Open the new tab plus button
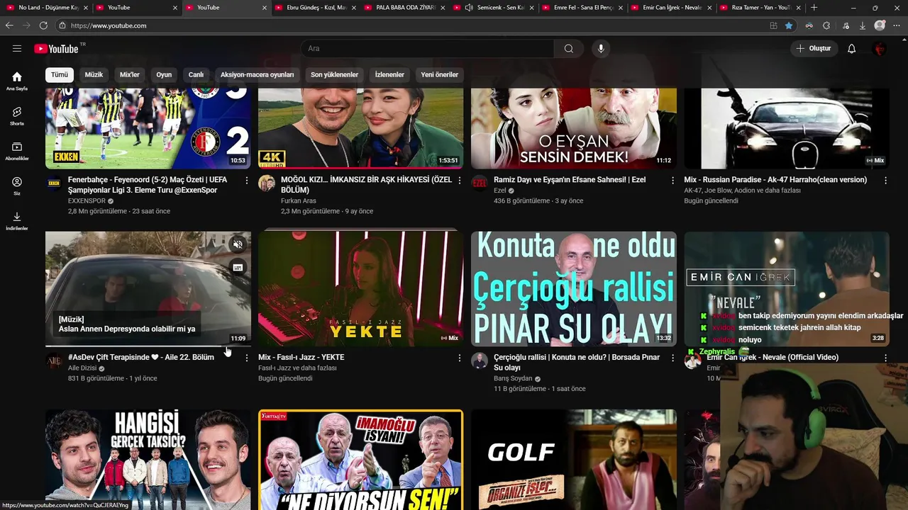 [814, 7]
